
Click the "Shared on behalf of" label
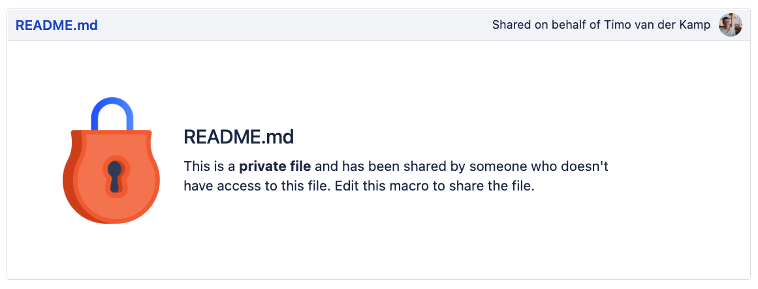(543, 25)
